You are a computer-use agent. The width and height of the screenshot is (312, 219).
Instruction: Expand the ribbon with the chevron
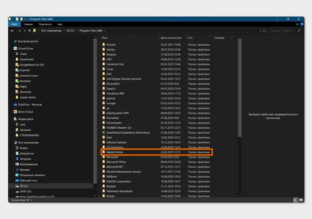[x=297, y=24]
